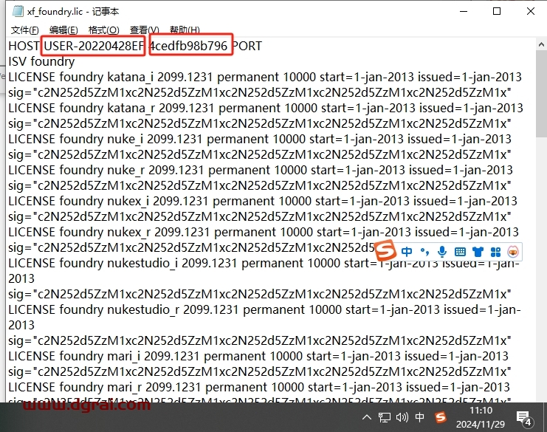Click the word PORT on the first line
This screenshot has height=432, width=547.
click(247, 46)
